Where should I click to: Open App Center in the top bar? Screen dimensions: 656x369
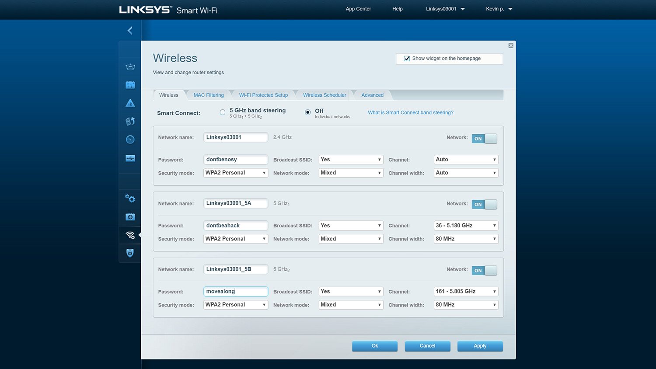[x=358, y=9]
